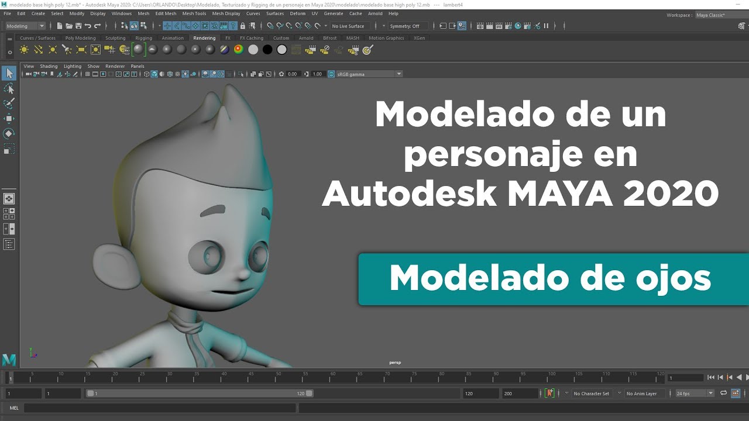This screenshot has height=421, width=749.
Task: Undo the last action via the toolbar arrow
Action: (88, 26)
